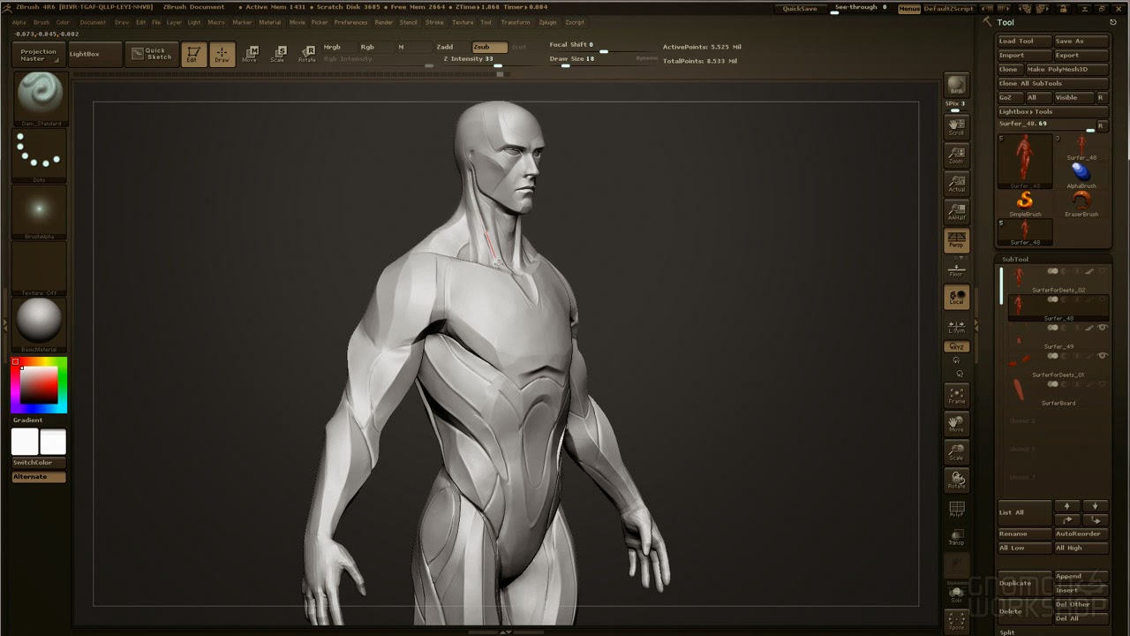Open the Zplugin menu in the menu bar
The width and height of the screenshot is (1130, 636).
(x=546, y=22)
